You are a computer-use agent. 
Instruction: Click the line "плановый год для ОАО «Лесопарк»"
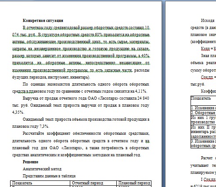(x=81, y=148)
